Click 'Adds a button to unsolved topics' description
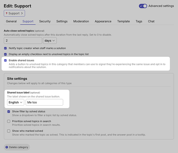Screen dimensions: 178x153 [x=87, y=65]
